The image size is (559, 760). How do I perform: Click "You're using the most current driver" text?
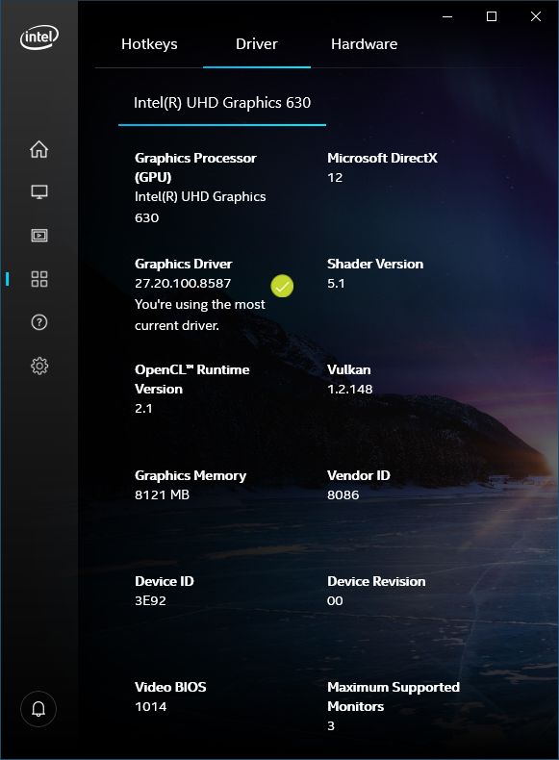[x=200, y=315]
